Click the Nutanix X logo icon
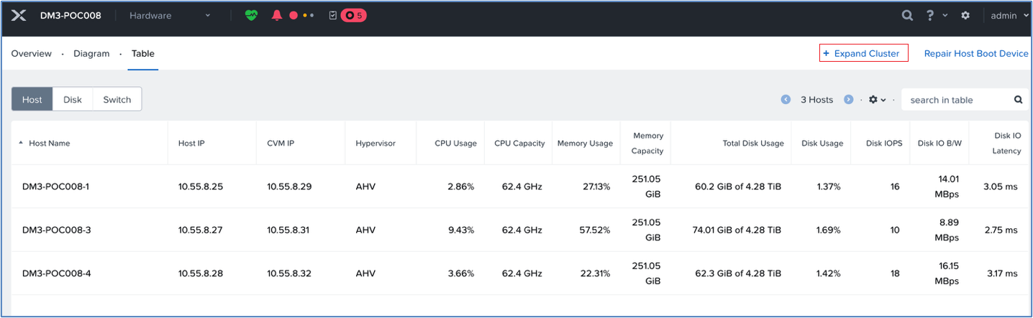1033x318 pixels. pyautogui.click(x=19, y=15)
